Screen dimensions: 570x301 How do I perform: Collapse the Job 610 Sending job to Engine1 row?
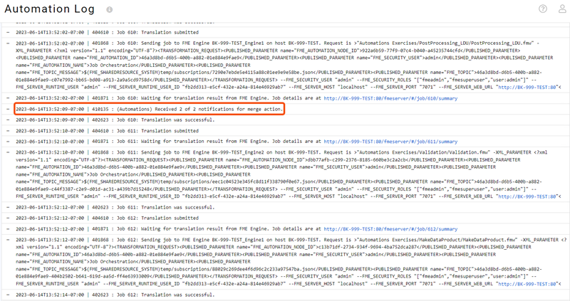click(x=8, y=43)
